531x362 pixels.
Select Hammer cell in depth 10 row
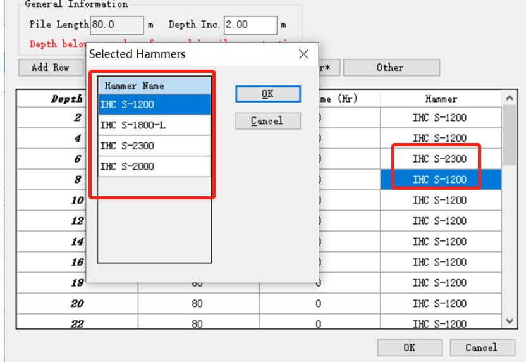coord(441,201)
